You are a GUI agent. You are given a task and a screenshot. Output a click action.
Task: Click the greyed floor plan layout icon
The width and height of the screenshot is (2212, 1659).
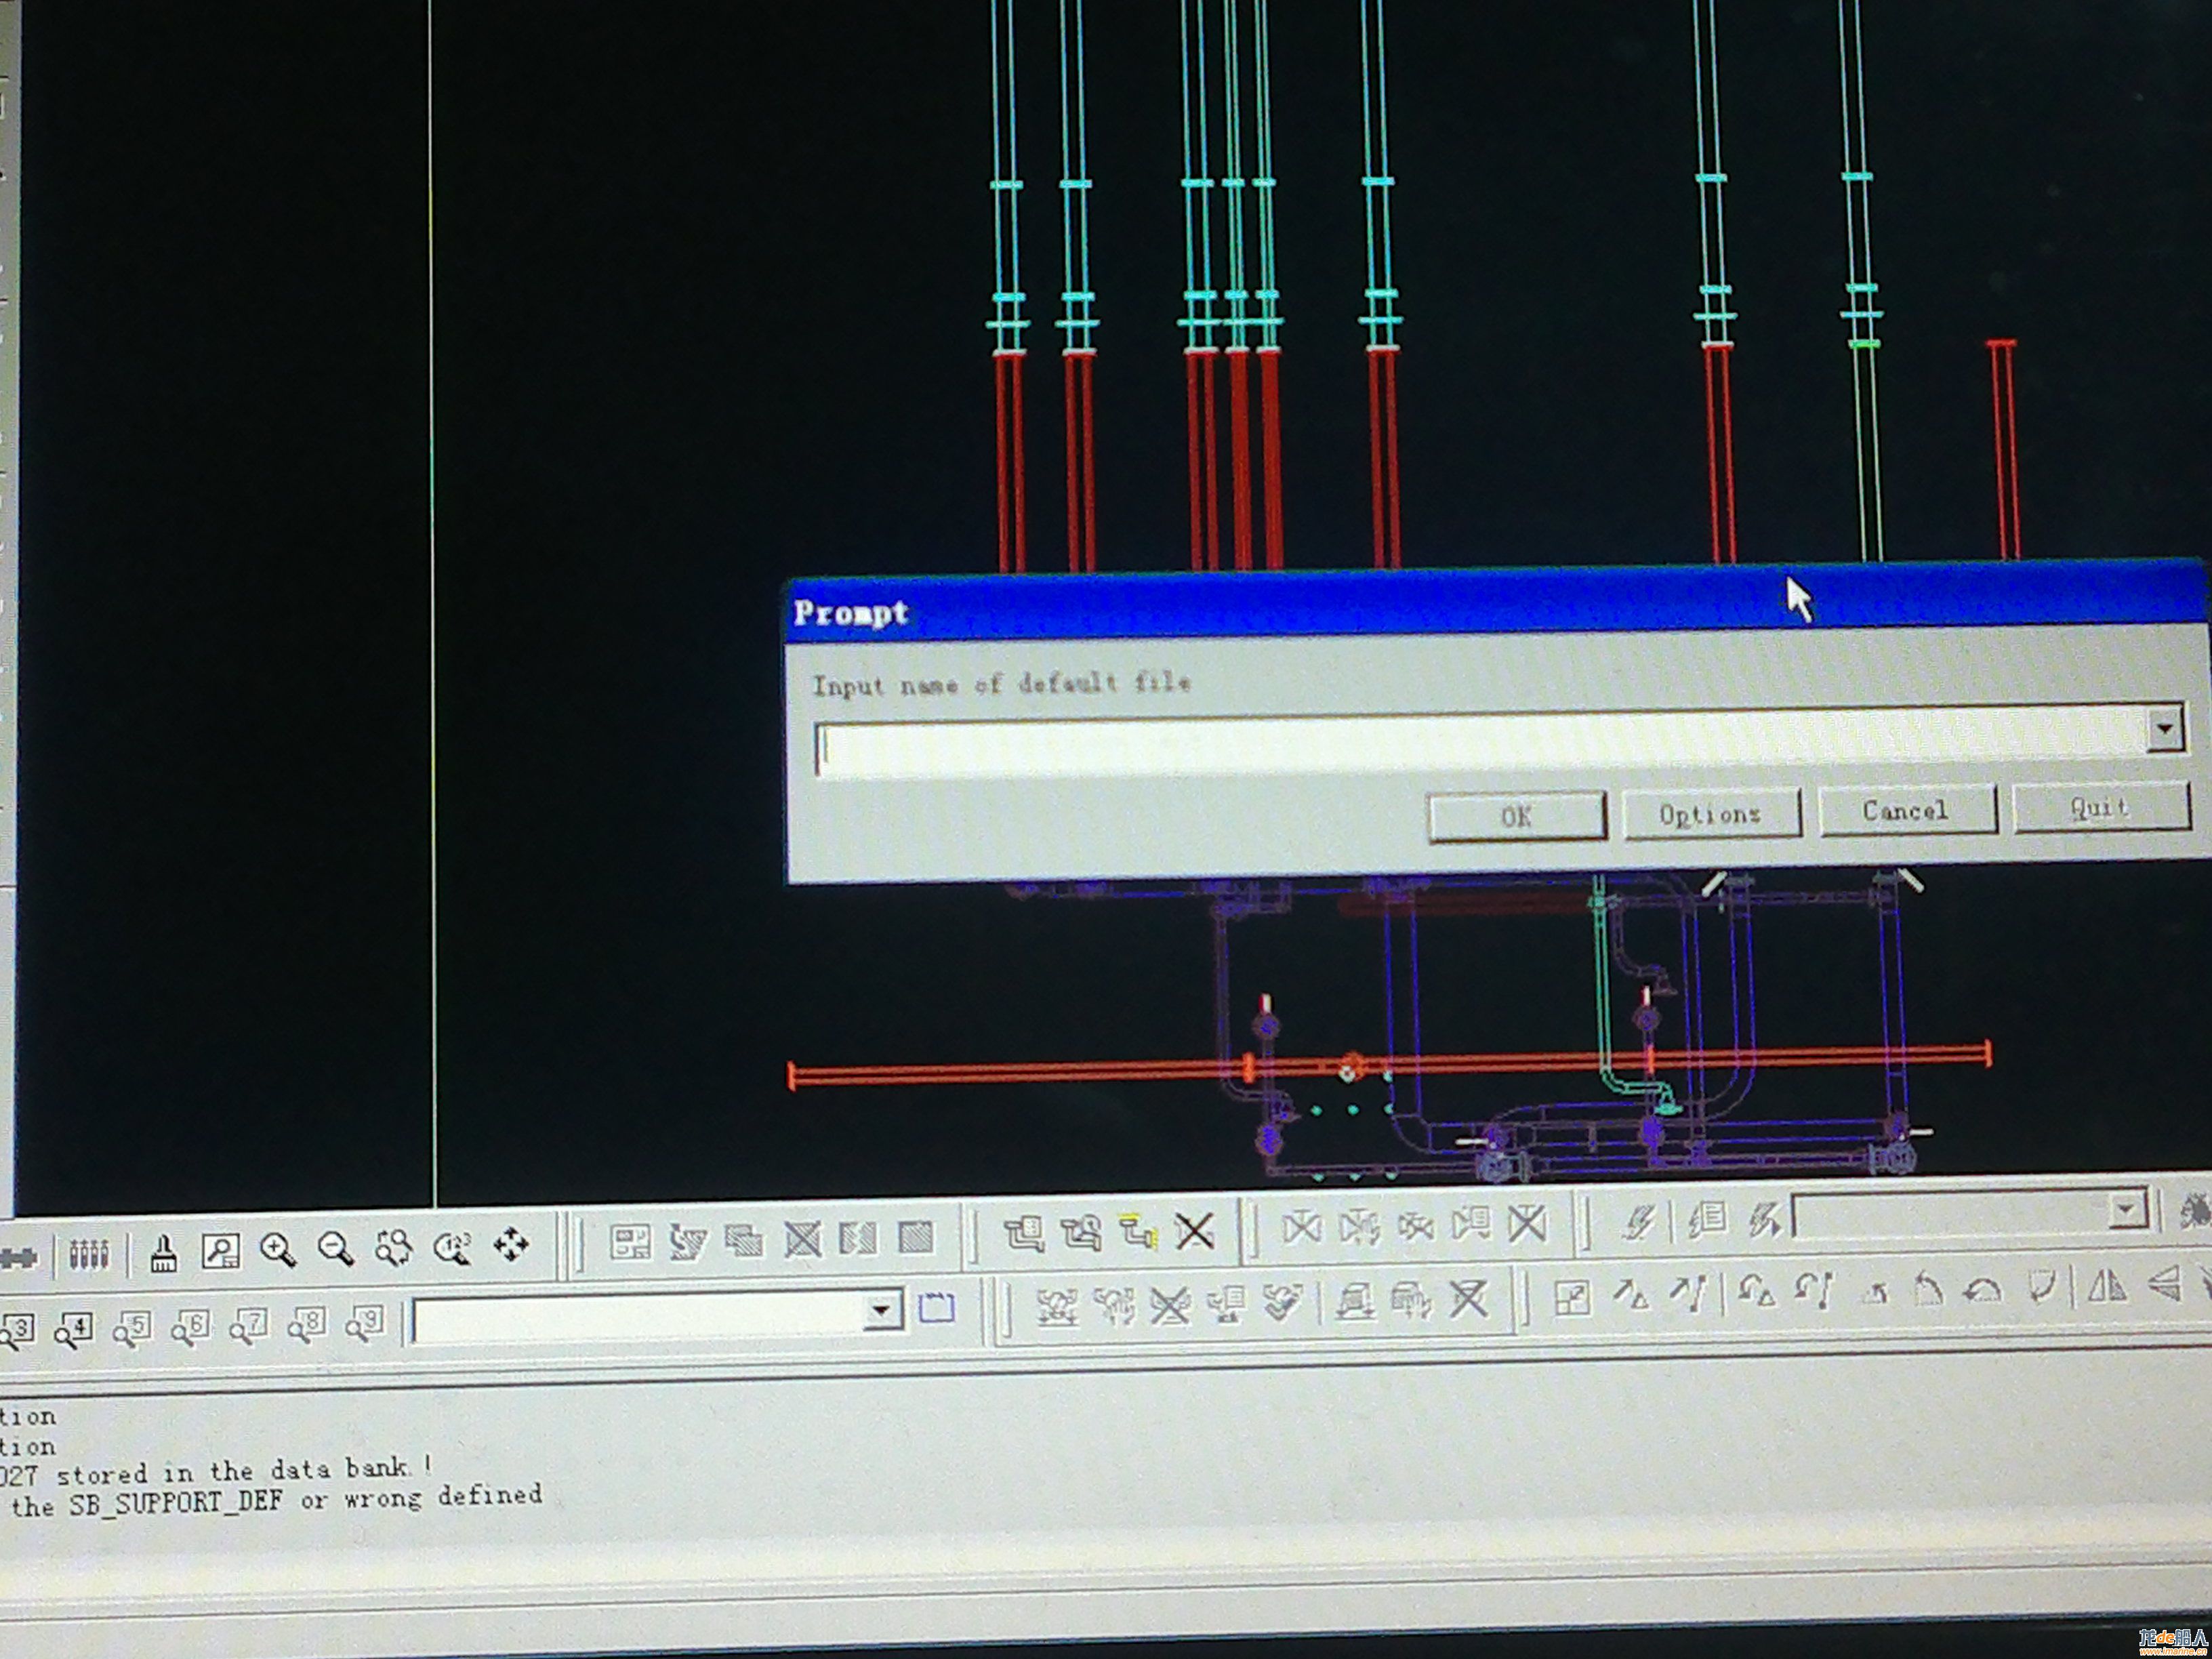[631, 1243]
